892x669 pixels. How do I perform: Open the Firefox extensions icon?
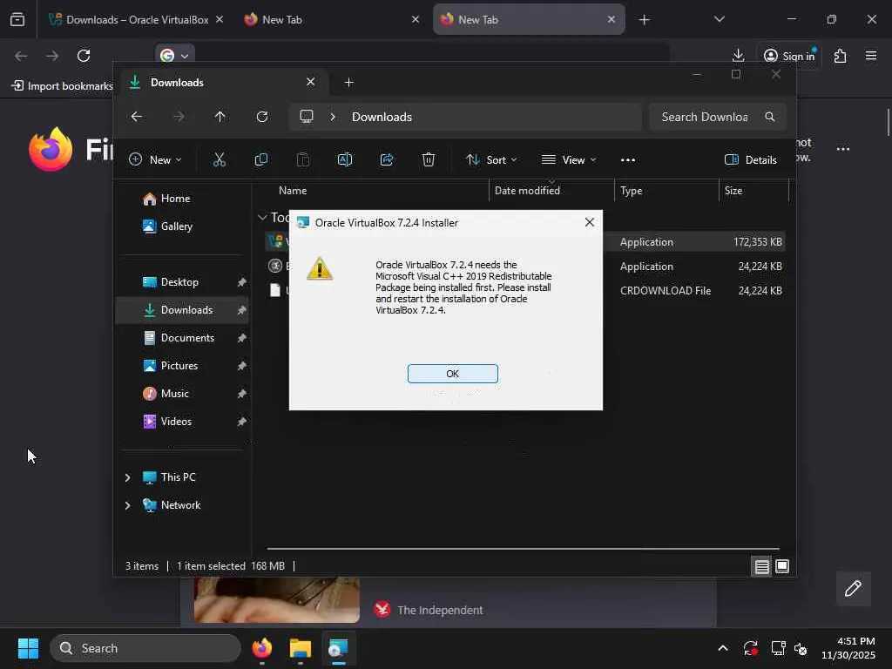[x=840, y=56]
